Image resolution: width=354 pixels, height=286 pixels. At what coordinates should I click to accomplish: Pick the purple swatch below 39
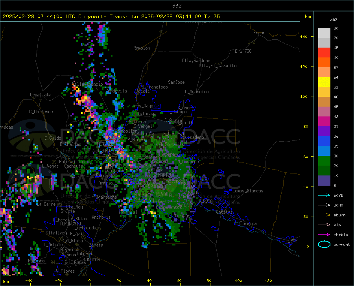point(324,131)
